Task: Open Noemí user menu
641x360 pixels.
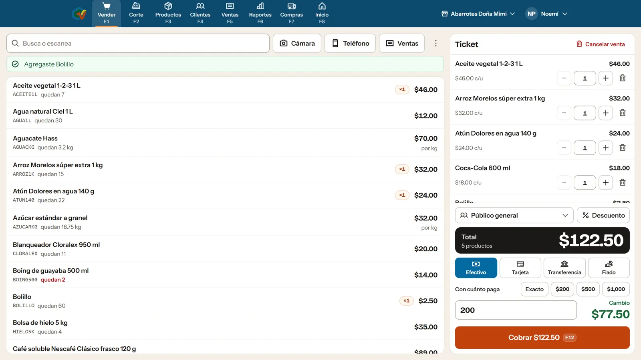Action: point(547,14)
